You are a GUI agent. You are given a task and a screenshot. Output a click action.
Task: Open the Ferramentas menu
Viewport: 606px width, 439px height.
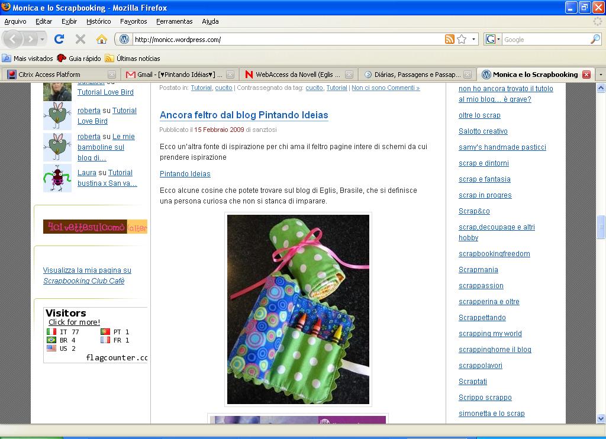coord(175,22)
